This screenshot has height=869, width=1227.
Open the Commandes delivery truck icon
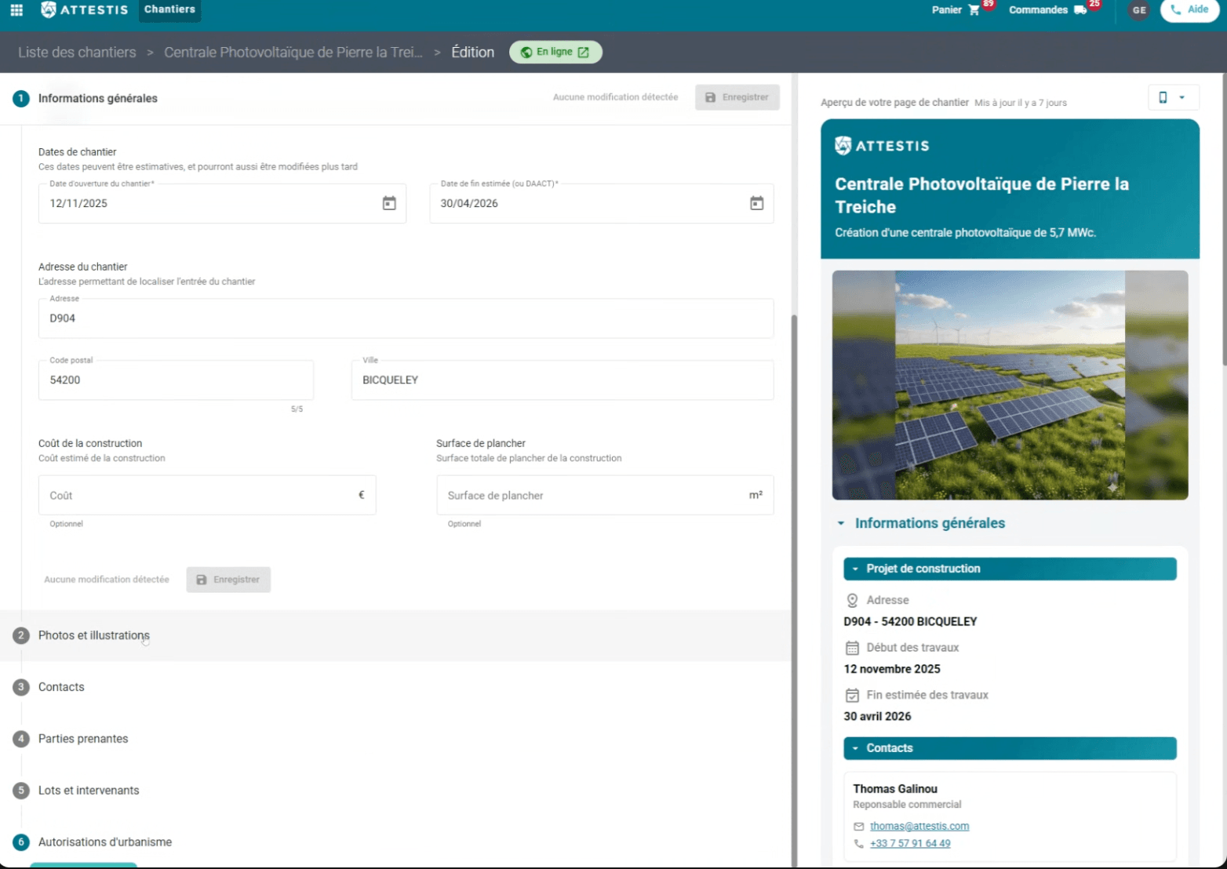(1080, 10)
